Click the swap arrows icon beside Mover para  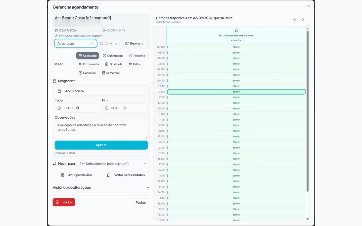tap(55, 164)
